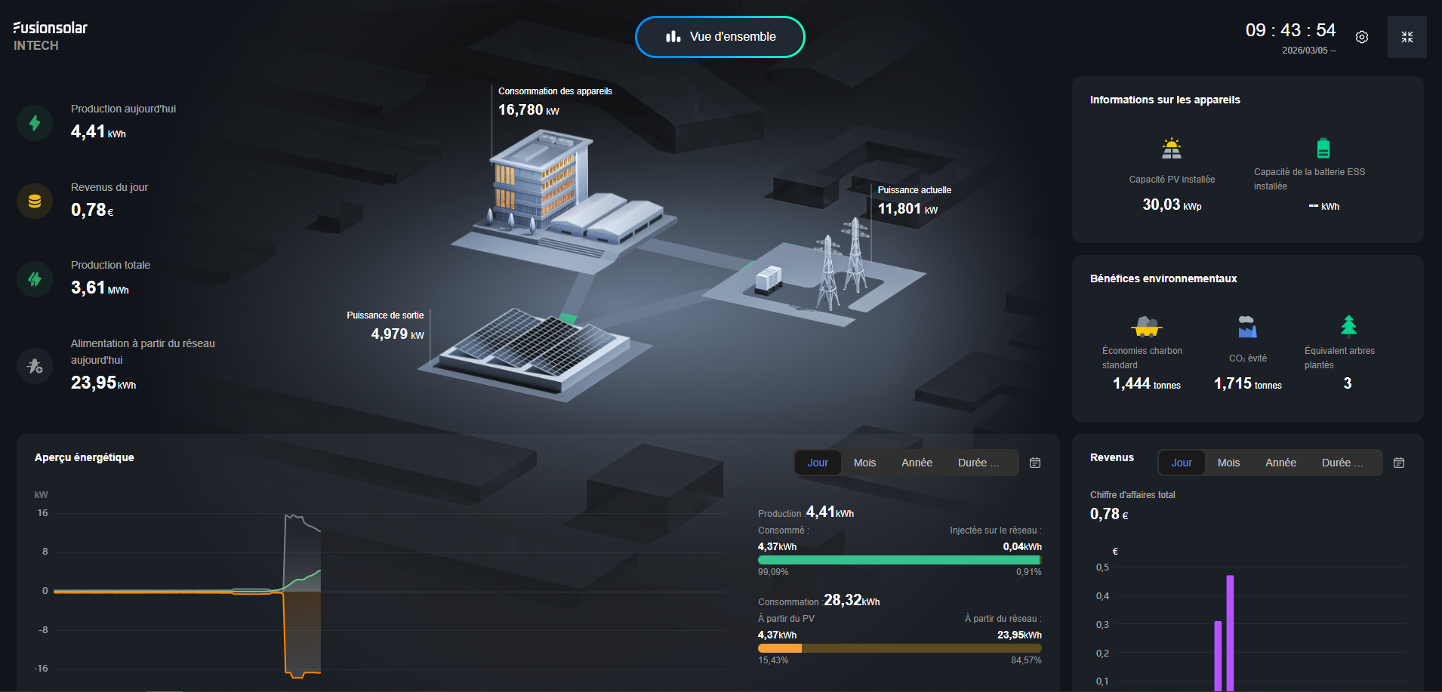This screenshot has width=1442, height=692.
Task: Select Durée tab in Revenus panel
Action: (1342, 463)
